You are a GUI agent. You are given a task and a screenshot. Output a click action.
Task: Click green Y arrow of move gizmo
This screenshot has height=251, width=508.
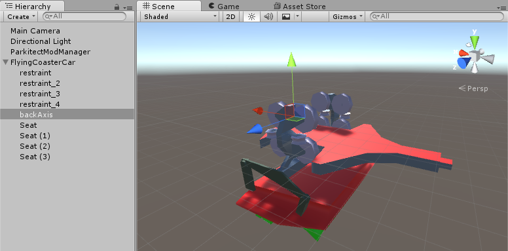(x=291, y=60)
